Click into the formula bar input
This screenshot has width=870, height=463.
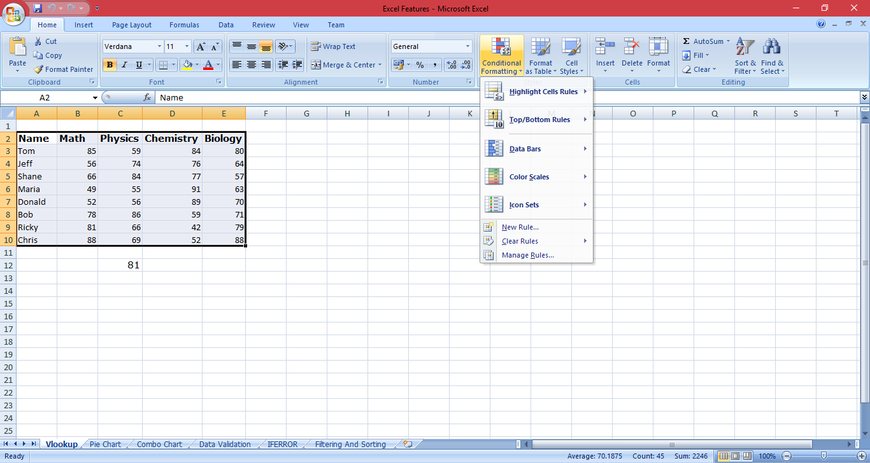tap(507, 97)
